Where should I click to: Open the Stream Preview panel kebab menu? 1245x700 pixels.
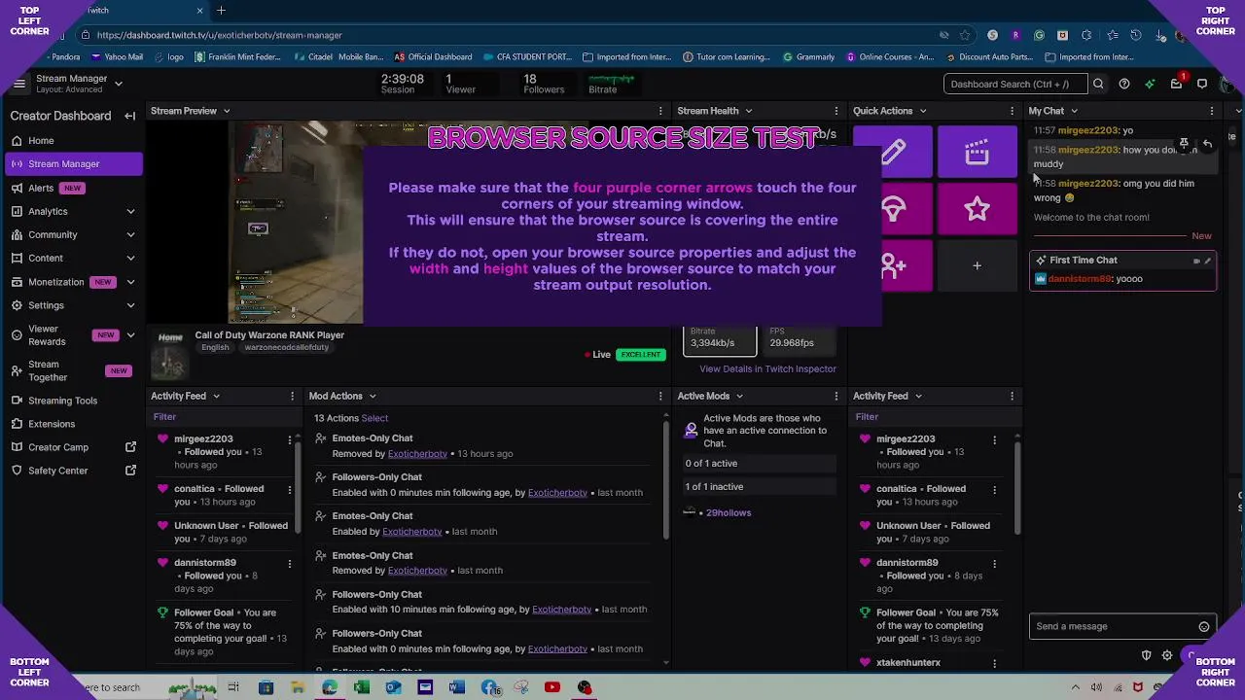[660, 111]
